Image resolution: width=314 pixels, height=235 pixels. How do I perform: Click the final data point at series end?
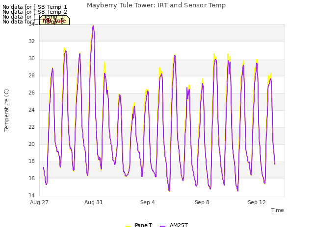click(275, 164)
